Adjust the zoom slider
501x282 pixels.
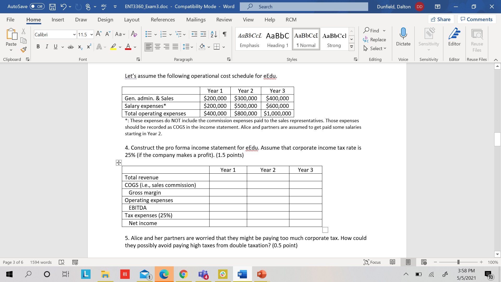pyautogui.click(x=458, y=262)
